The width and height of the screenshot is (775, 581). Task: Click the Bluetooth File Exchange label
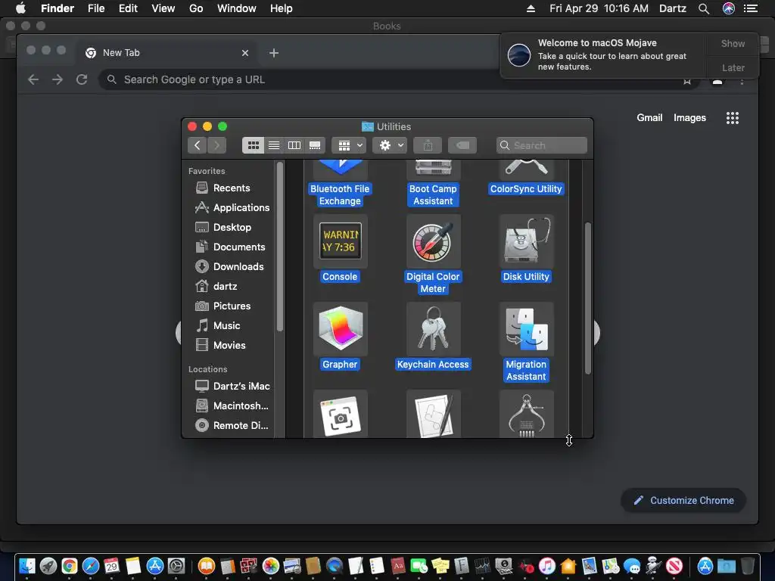point(340,194)
